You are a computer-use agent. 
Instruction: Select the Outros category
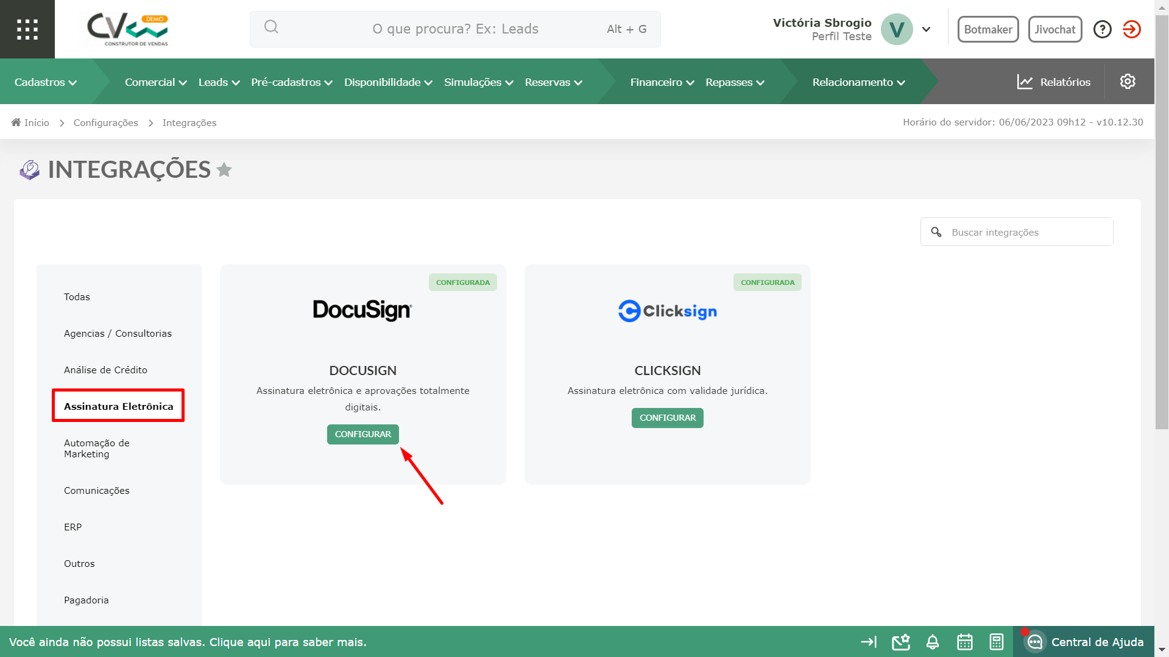click(x=79, y=564)
